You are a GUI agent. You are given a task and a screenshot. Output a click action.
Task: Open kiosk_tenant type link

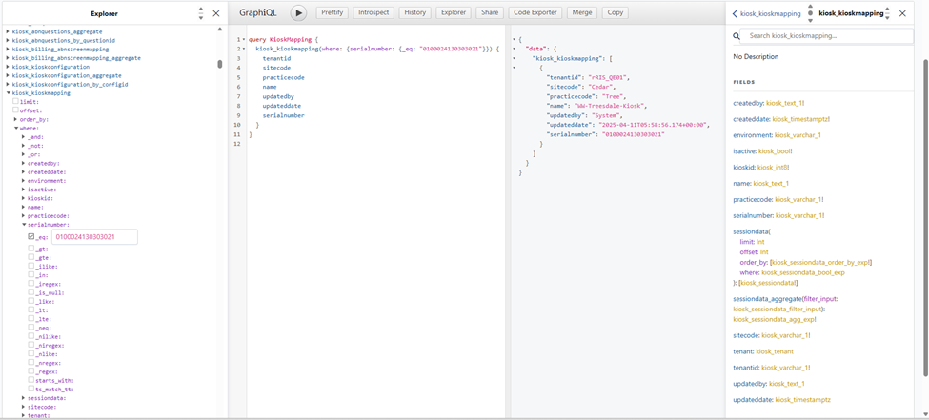tap(775, 351)
